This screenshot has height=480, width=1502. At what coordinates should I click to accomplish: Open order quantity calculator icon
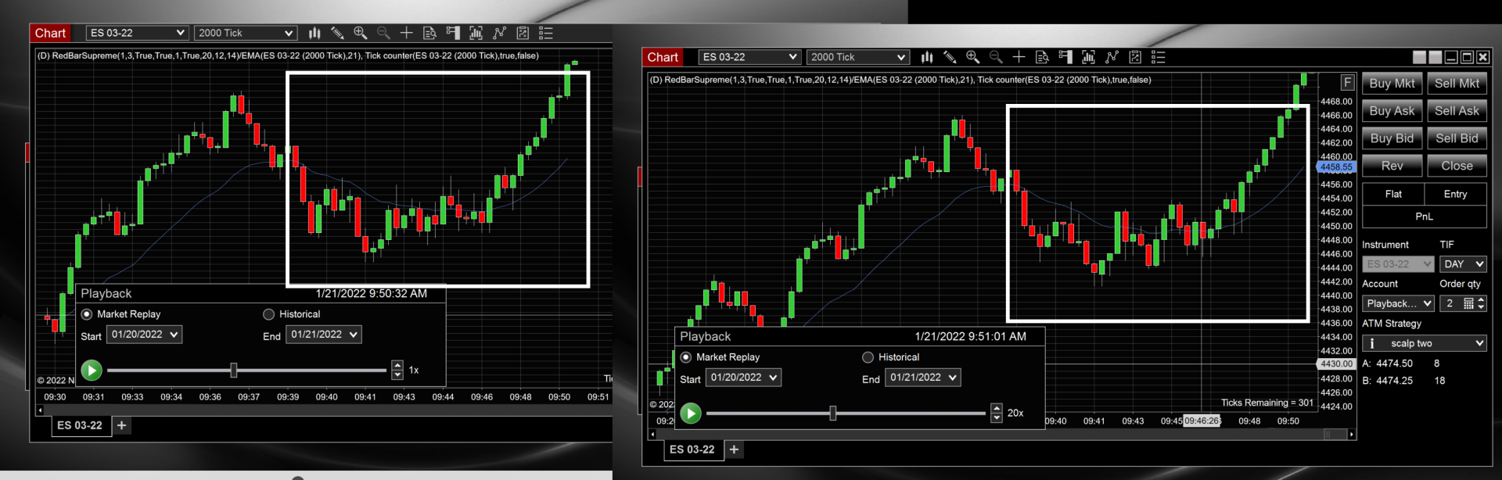click(x=1468, y=303)
